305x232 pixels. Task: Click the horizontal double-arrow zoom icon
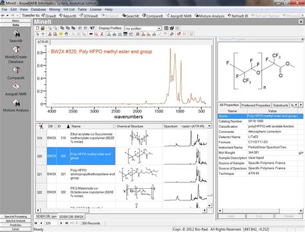click(91, 34)
